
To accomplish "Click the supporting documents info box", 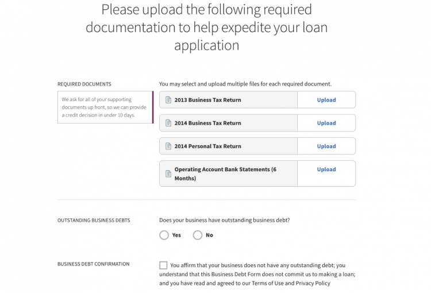I will point(105,107).
